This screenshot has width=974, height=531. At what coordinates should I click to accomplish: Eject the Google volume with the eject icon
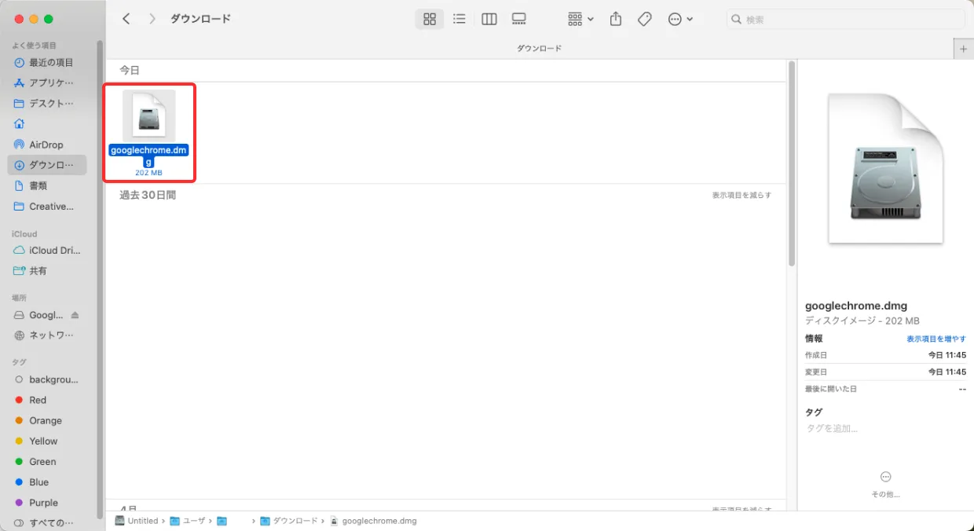[x=75, y=315]
